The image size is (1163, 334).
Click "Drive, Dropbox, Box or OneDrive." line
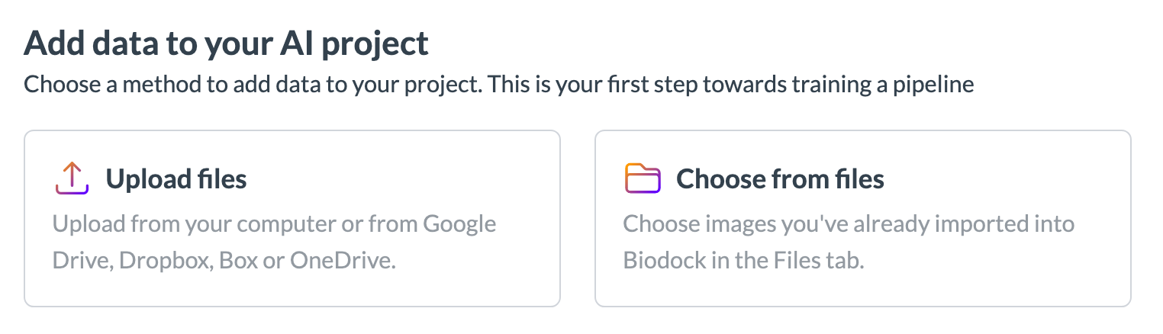[225, 261]
